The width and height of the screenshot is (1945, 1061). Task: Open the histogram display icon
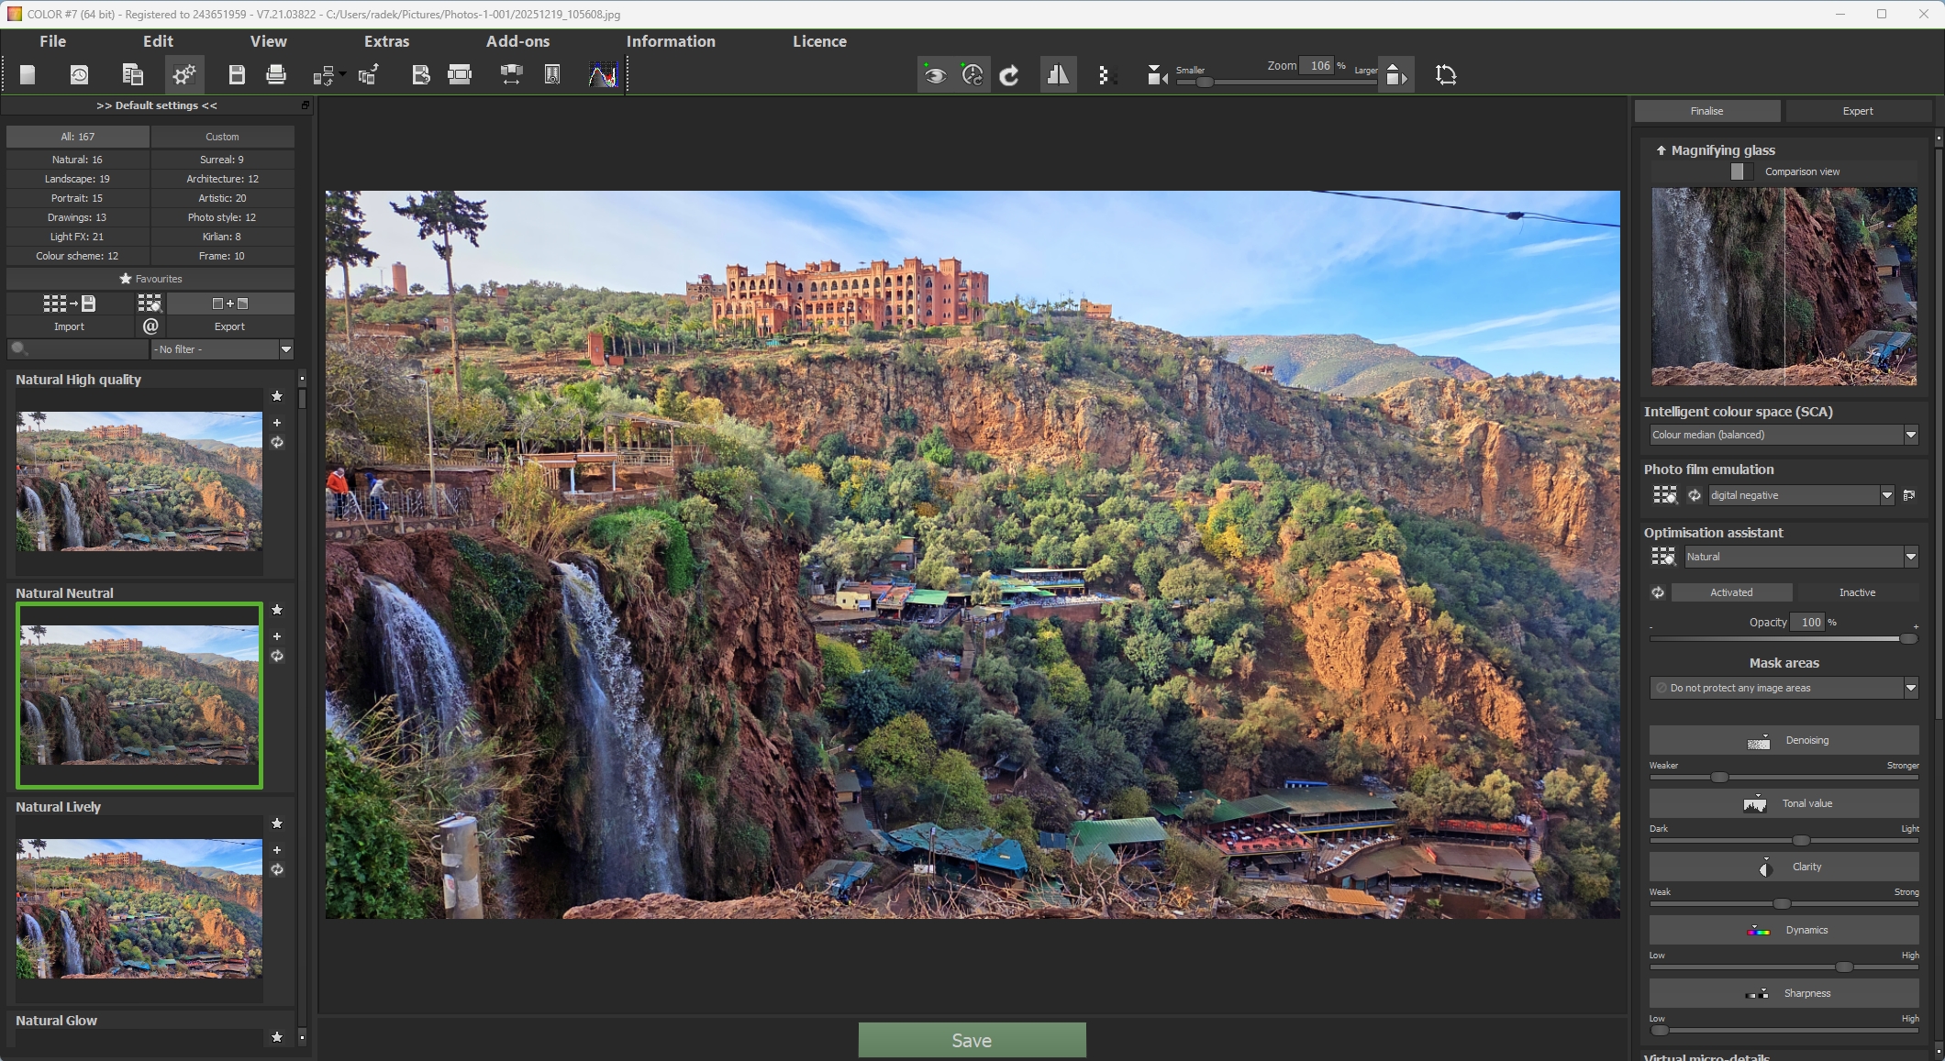point(603,75)
